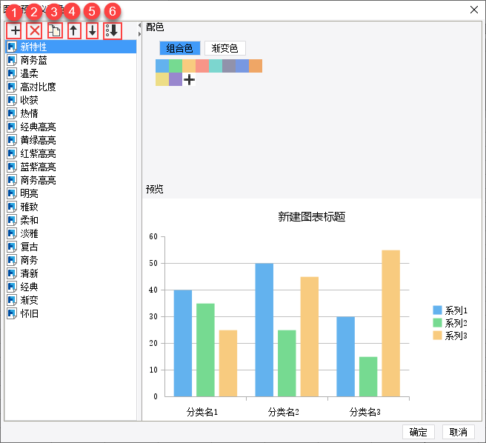486x443 pixels.
Task: Select the 新特性 scheme in the list
Action: [x=71, y=47]
